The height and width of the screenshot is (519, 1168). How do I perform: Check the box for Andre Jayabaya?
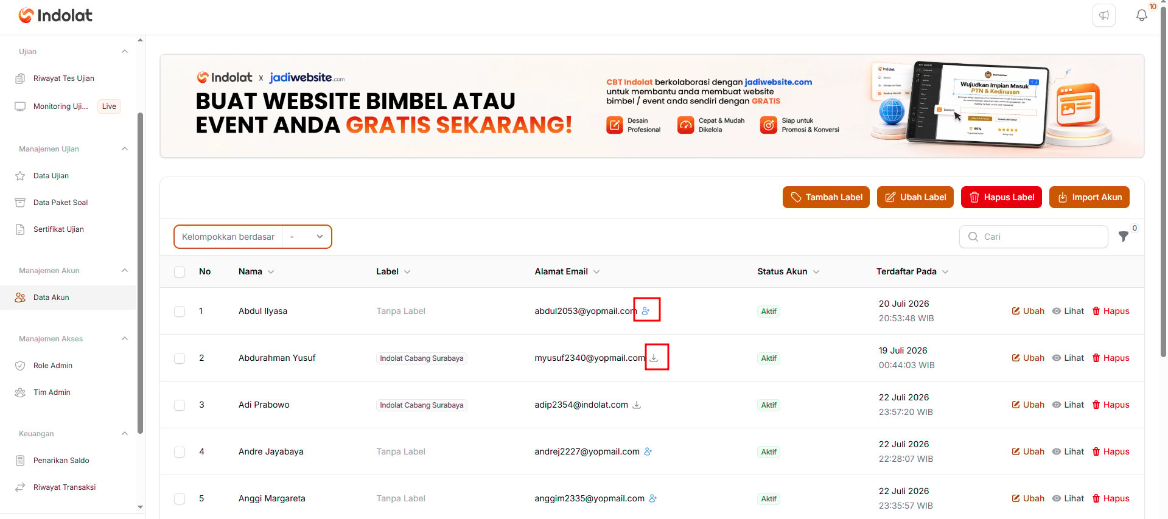tap(180, 452)
